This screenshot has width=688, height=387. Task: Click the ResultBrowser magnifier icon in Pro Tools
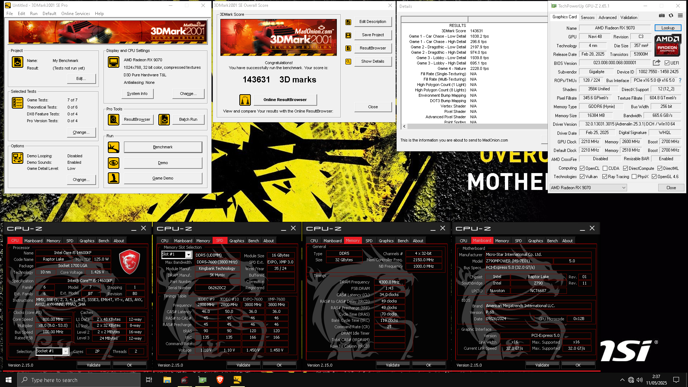pos(114,119)
